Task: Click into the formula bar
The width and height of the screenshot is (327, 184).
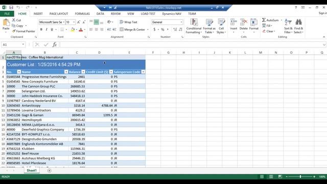Action: (x=191, y=44)
